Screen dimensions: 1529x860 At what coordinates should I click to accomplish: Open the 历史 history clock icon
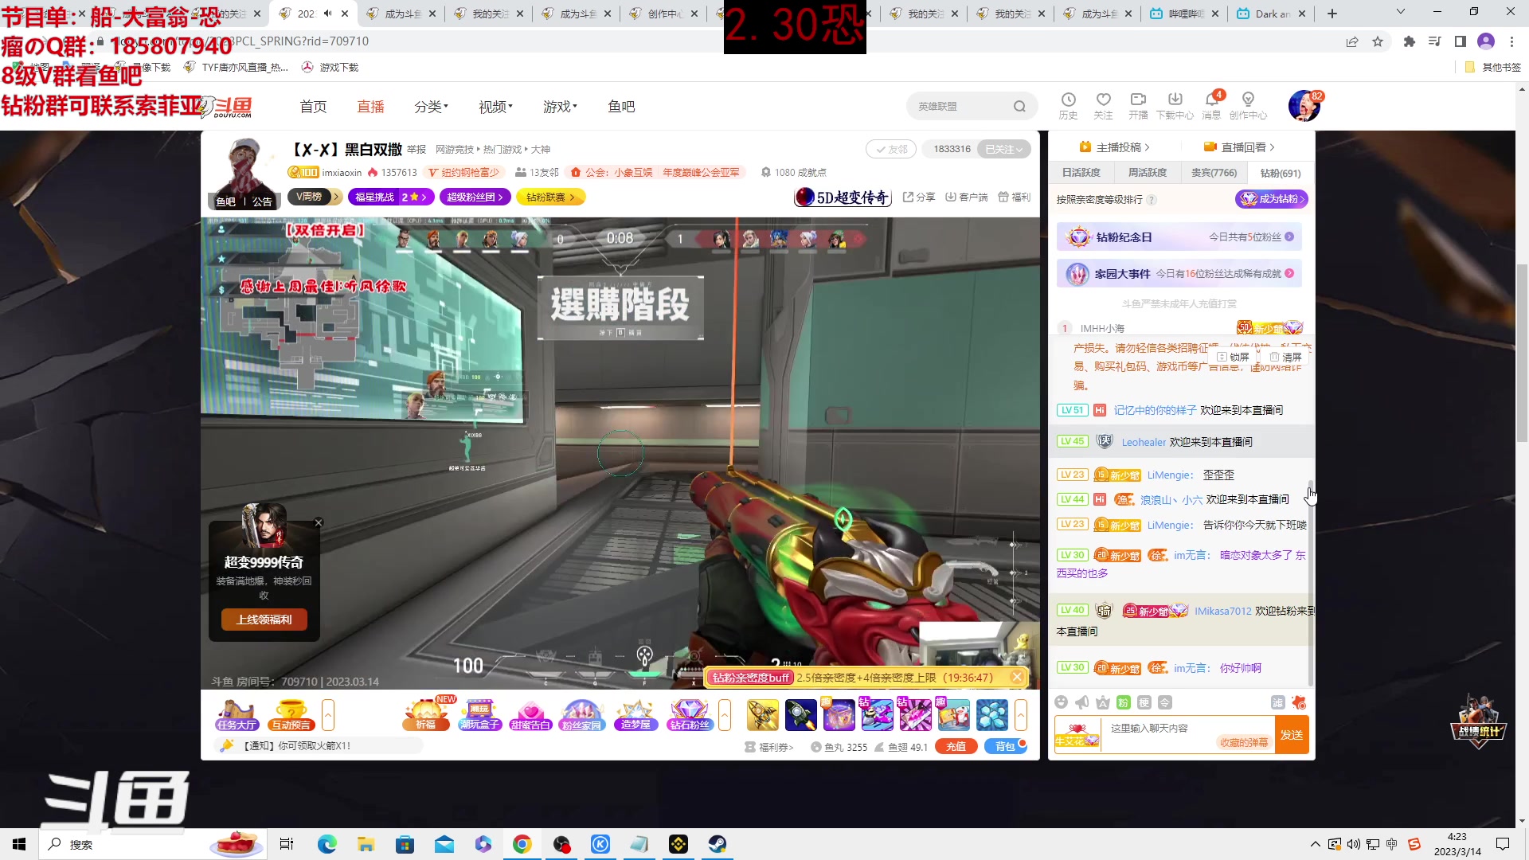coord(1068,105)
